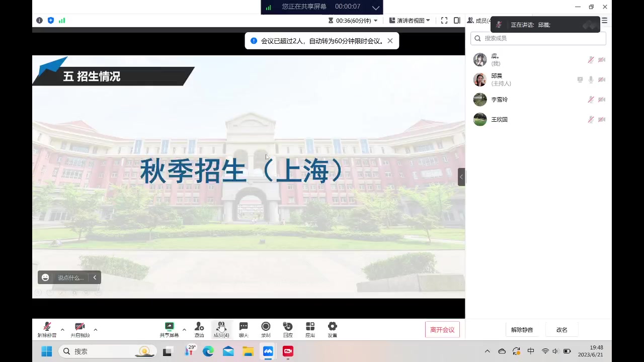644x362 pixels.
Task: Expand share screen options arrow
Action: click(x=184, y=330)
